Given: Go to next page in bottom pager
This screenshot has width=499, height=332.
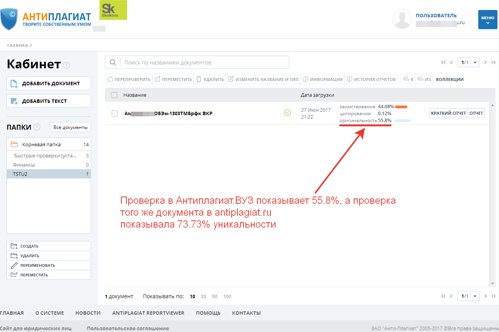Looking at the screenshot, I should tap(486, 296).
